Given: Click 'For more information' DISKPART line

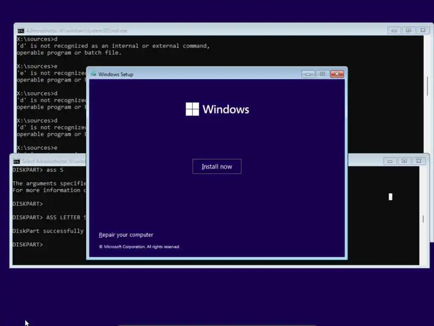Looking at the screenshot, I should tap(49, 191).
